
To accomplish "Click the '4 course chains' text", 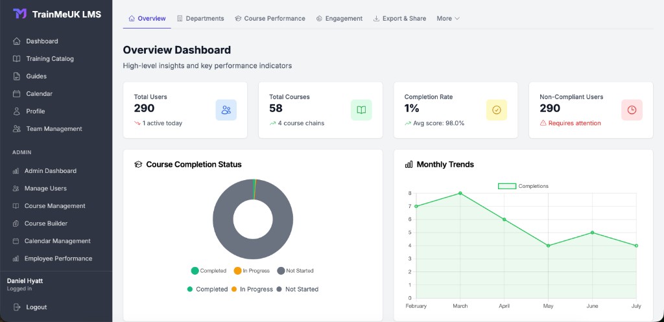I will (x=301, y=123).
